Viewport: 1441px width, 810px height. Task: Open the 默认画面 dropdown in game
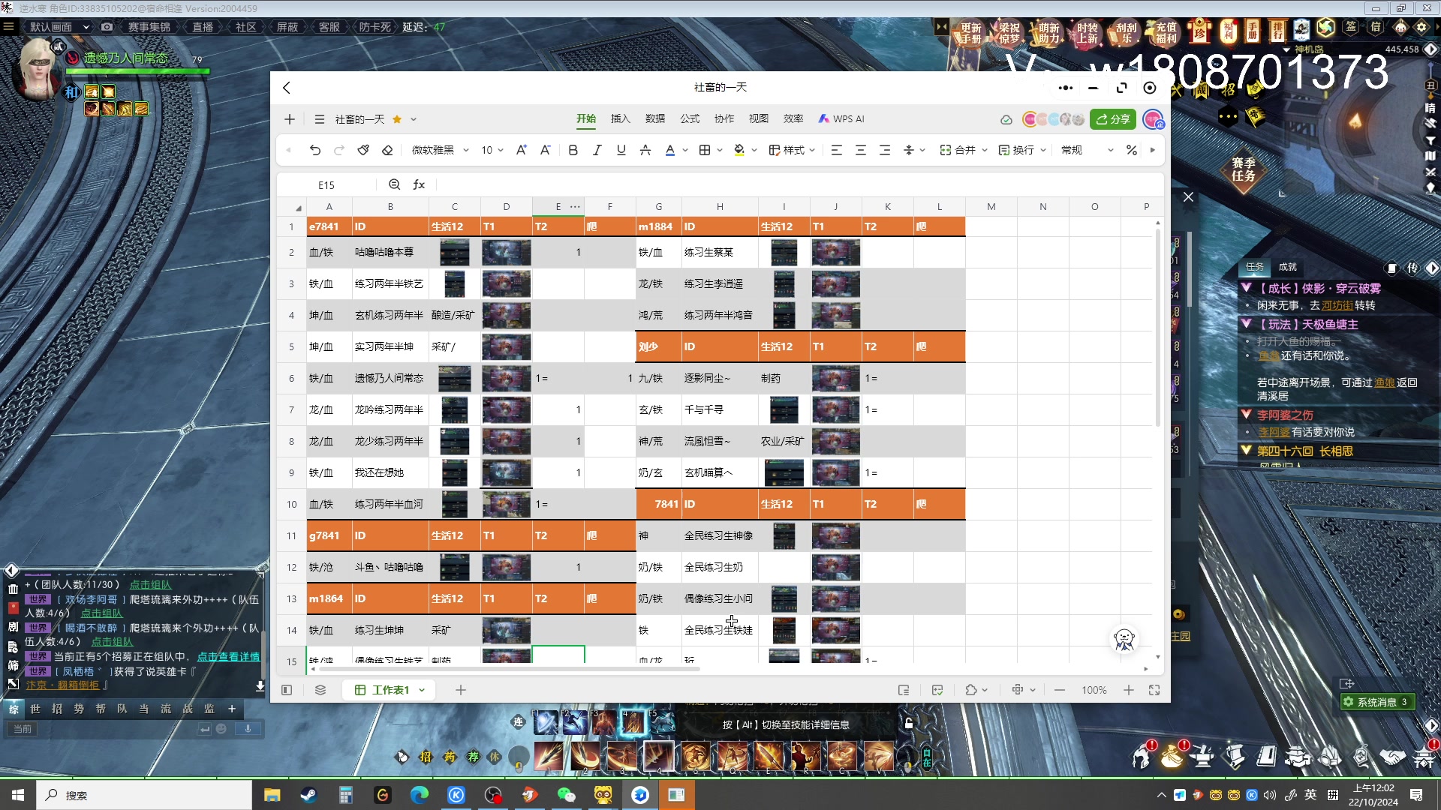[59, 27]
